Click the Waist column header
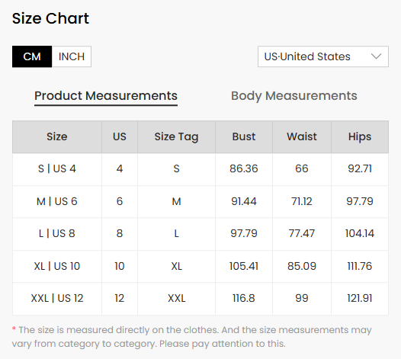The image size is (401, 359). coord(302,136)
